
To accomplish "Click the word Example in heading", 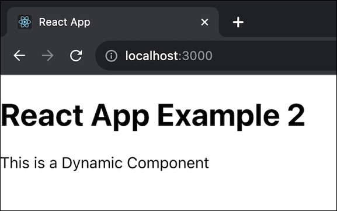I will click(x=220, y=116).
